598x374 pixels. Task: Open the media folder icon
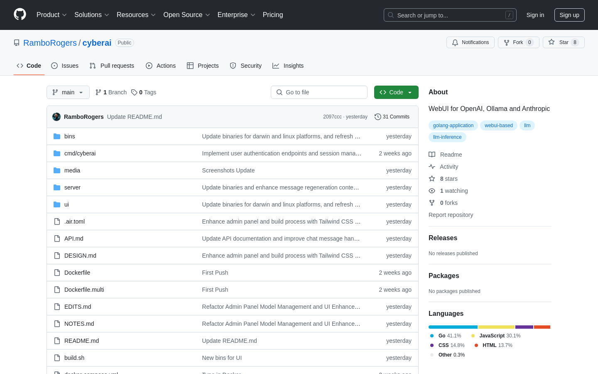pyautogui.click(x=57, y=170)
